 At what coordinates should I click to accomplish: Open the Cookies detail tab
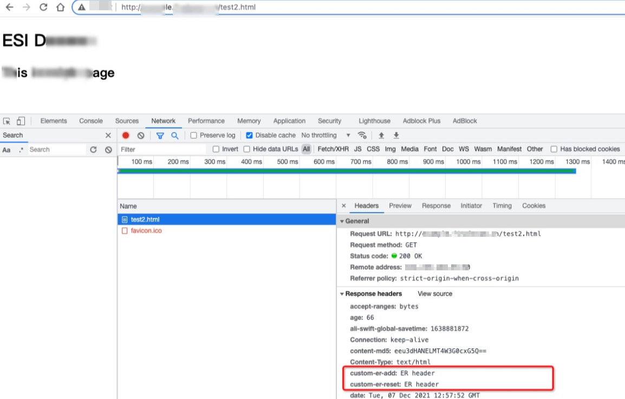[533, 205]
